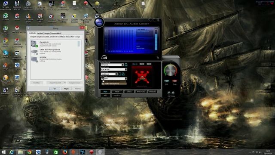Viewport: 275px width, 155px height.
Task: Click wrench settings icon at display bottom-right
Action: 158,57
